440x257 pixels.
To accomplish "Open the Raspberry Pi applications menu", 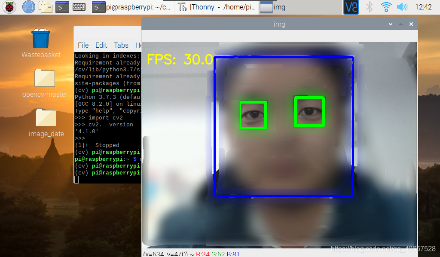I will pos(9,7).
